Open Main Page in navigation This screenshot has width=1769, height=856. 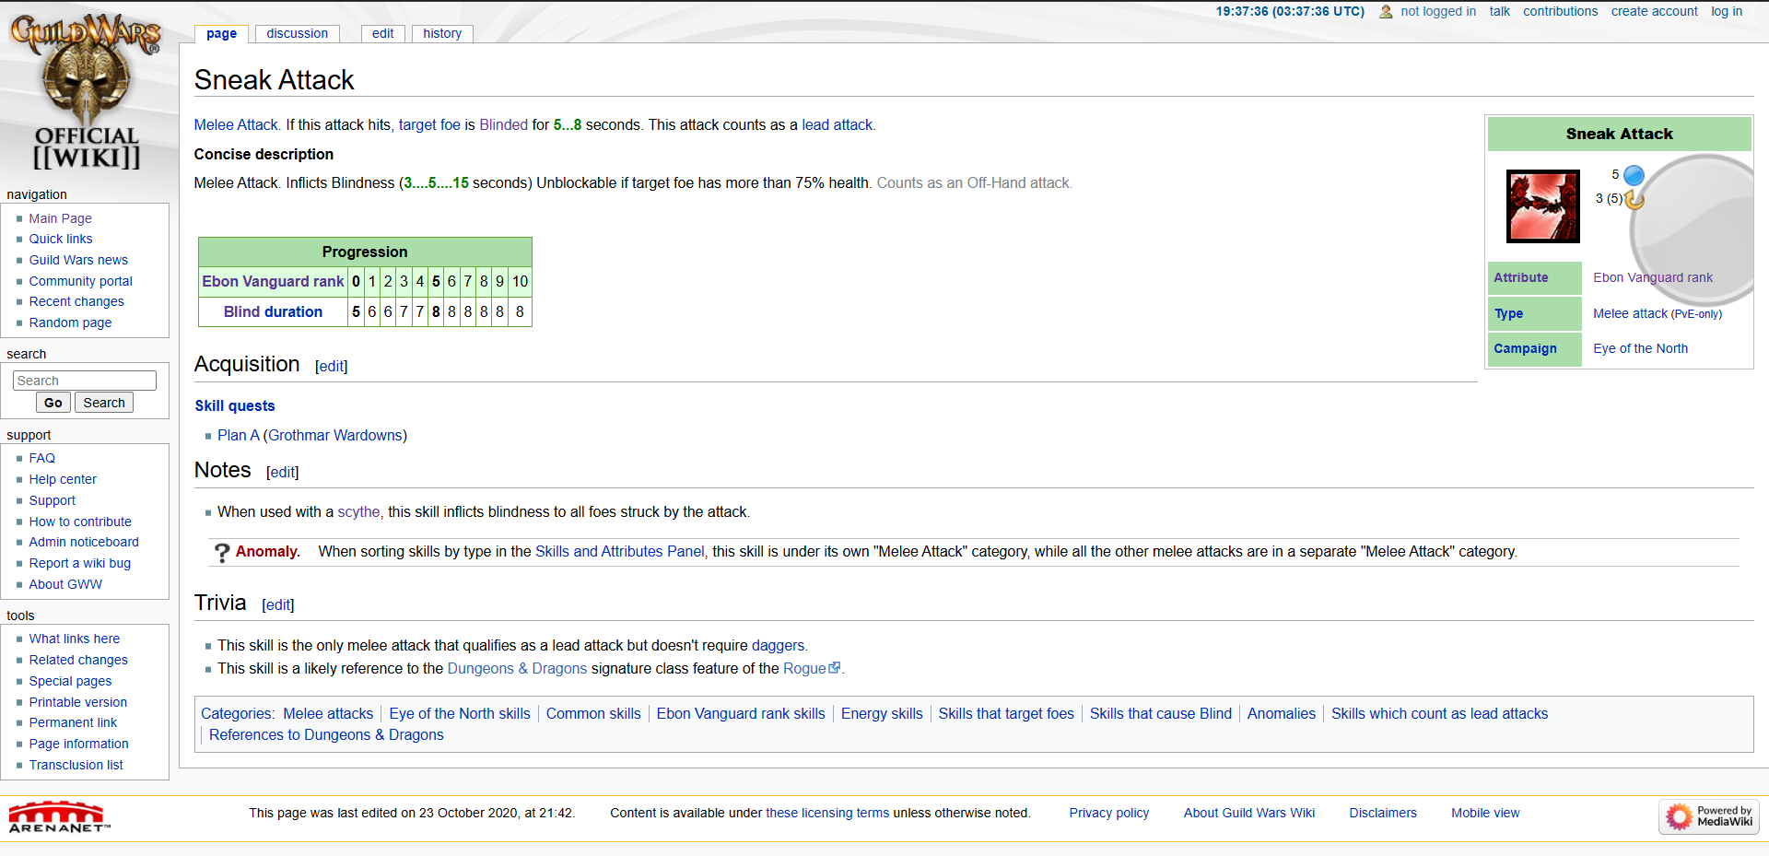(x=60, y=218)
